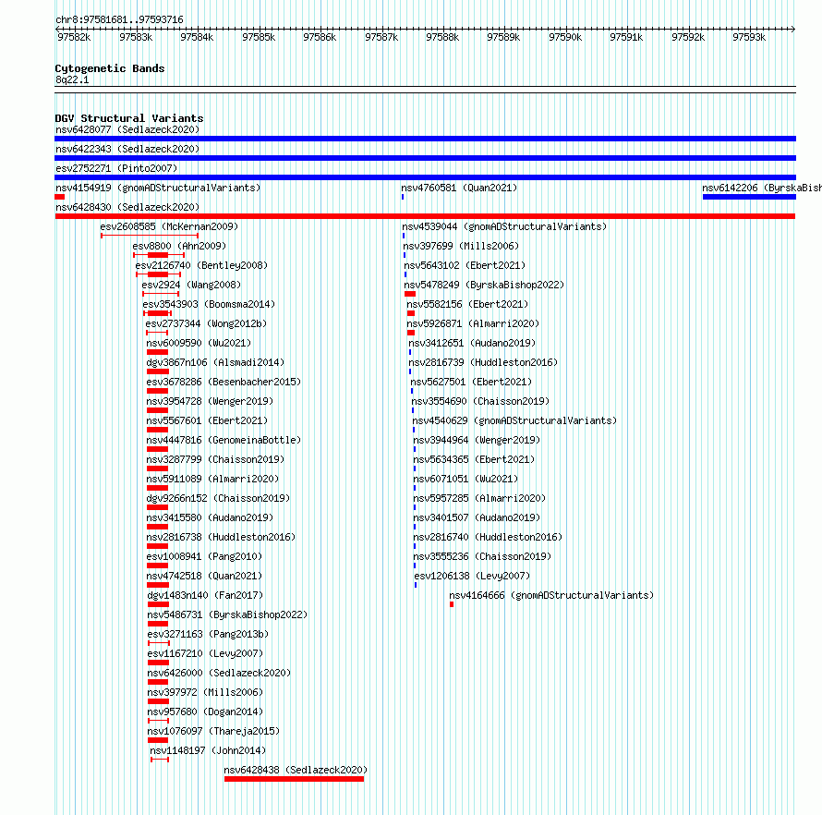
Task: Select variant nsv5957285 (Almarri2020)
Action: (479, 498)
